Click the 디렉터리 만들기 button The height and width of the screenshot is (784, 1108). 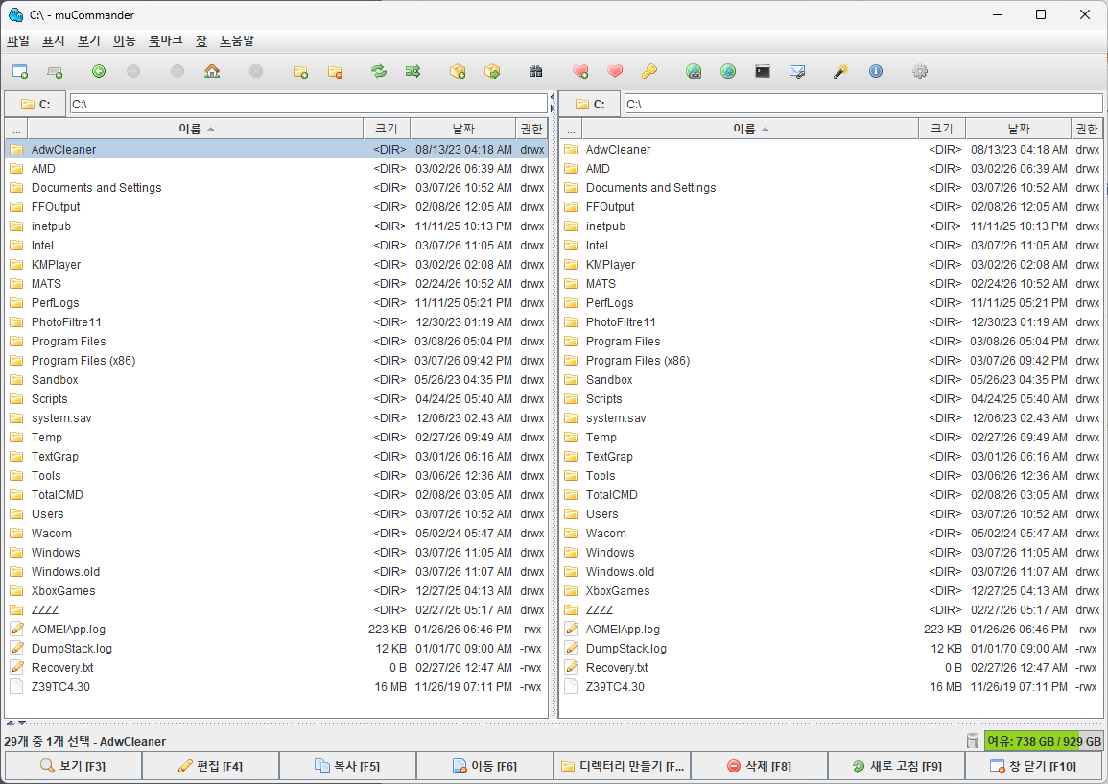622,766
